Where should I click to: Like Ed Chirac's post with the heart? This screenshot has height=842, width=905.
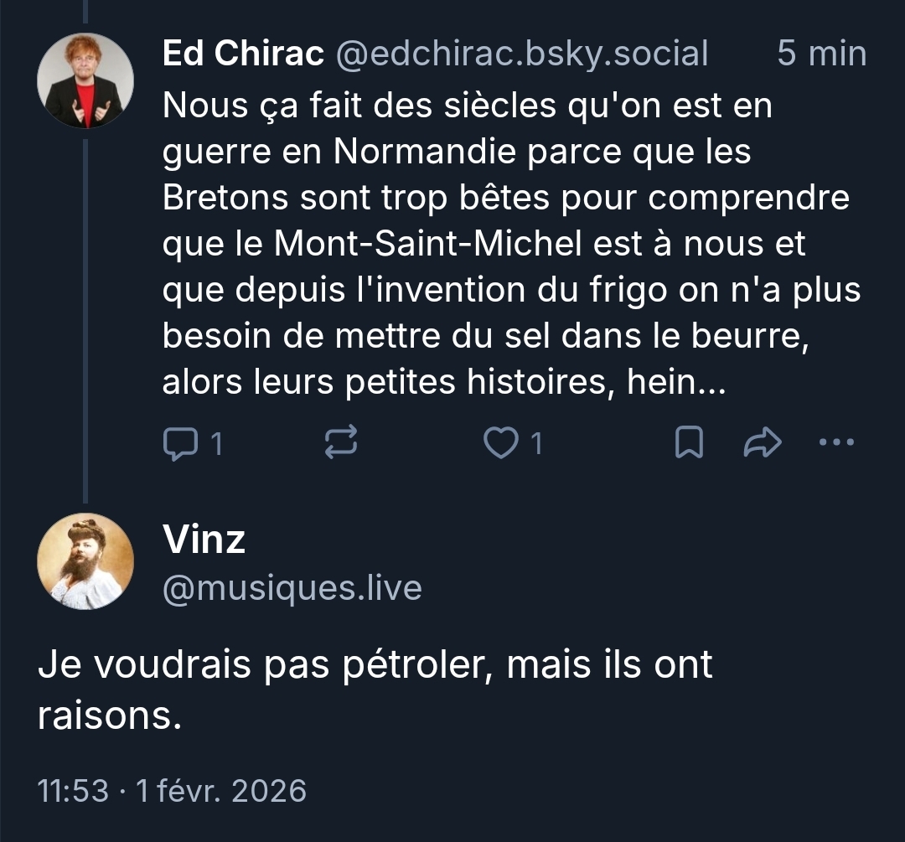pyautogui.click(x=501, y=443)
